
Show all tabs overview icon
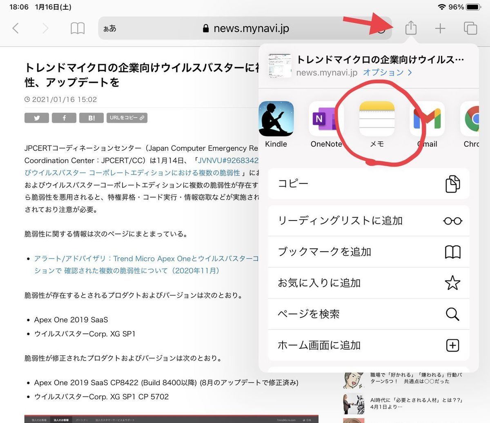(470, 28)
